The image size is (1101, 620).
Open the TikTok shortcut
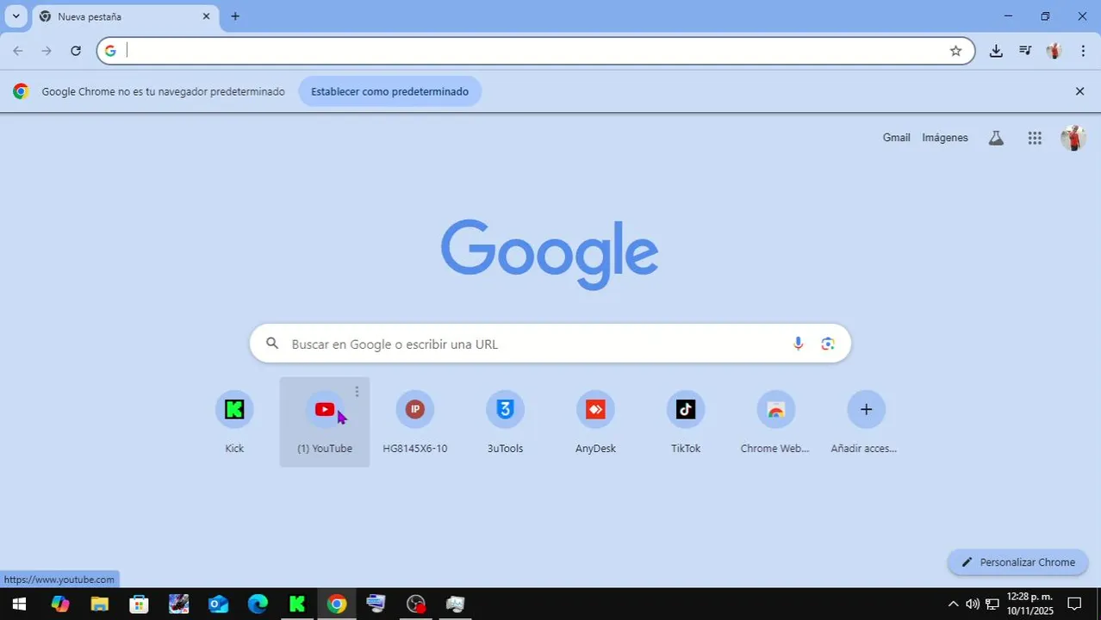[x=686, y=422]
